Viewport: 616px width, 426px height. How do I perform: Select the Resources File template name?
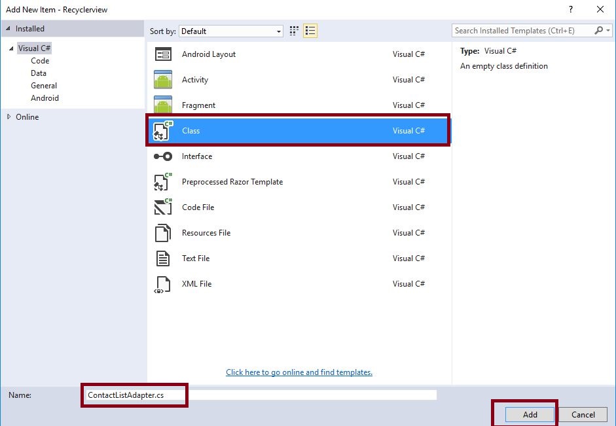(206, 233)
